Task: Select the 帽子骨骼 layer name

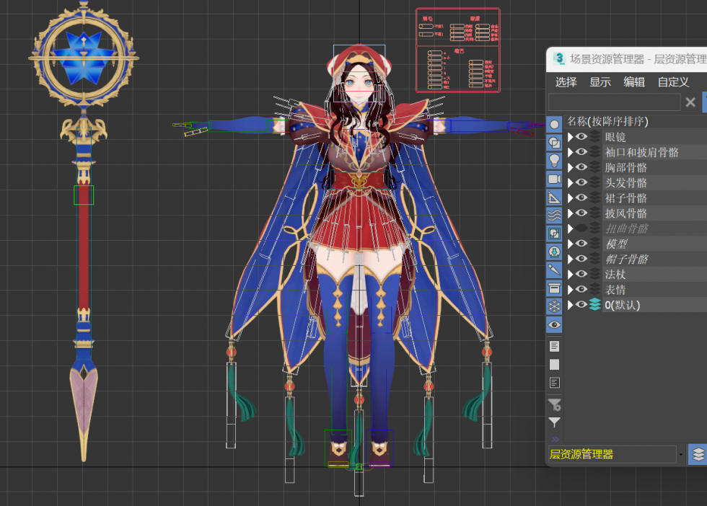Action: [627, 259]
